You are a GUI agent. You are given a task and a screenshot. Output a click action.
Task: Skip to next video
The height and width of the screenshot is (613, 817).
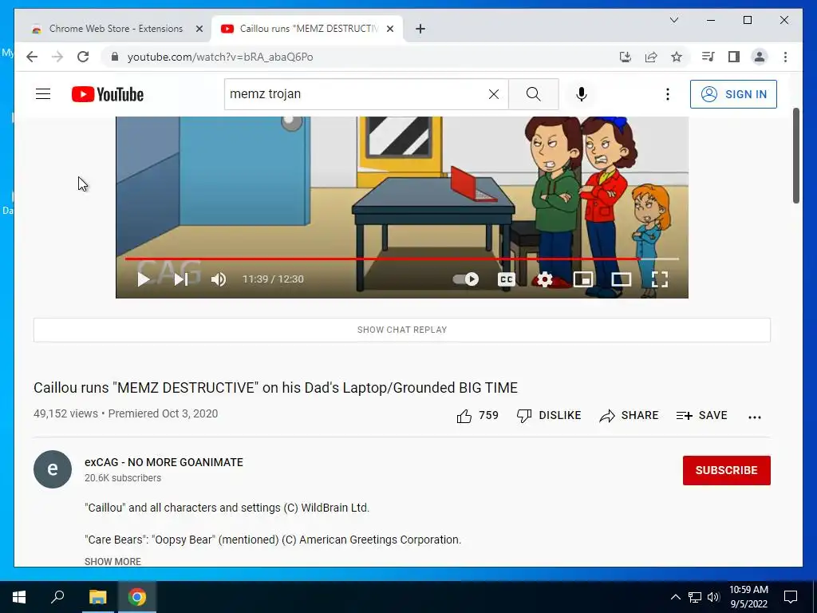[181, 279]
